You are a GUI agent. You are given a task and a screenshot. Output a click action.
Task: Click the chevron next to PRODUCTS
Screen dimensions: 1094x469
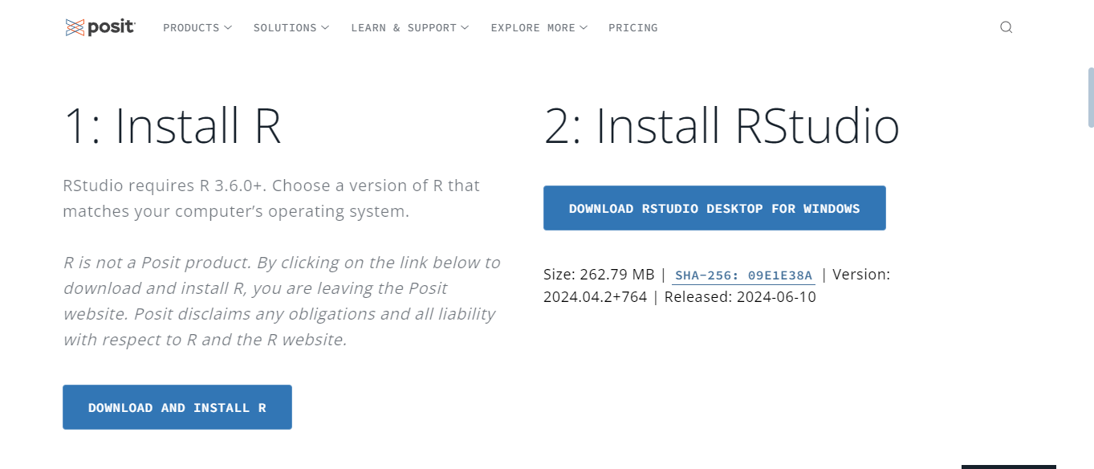point(229,27)
